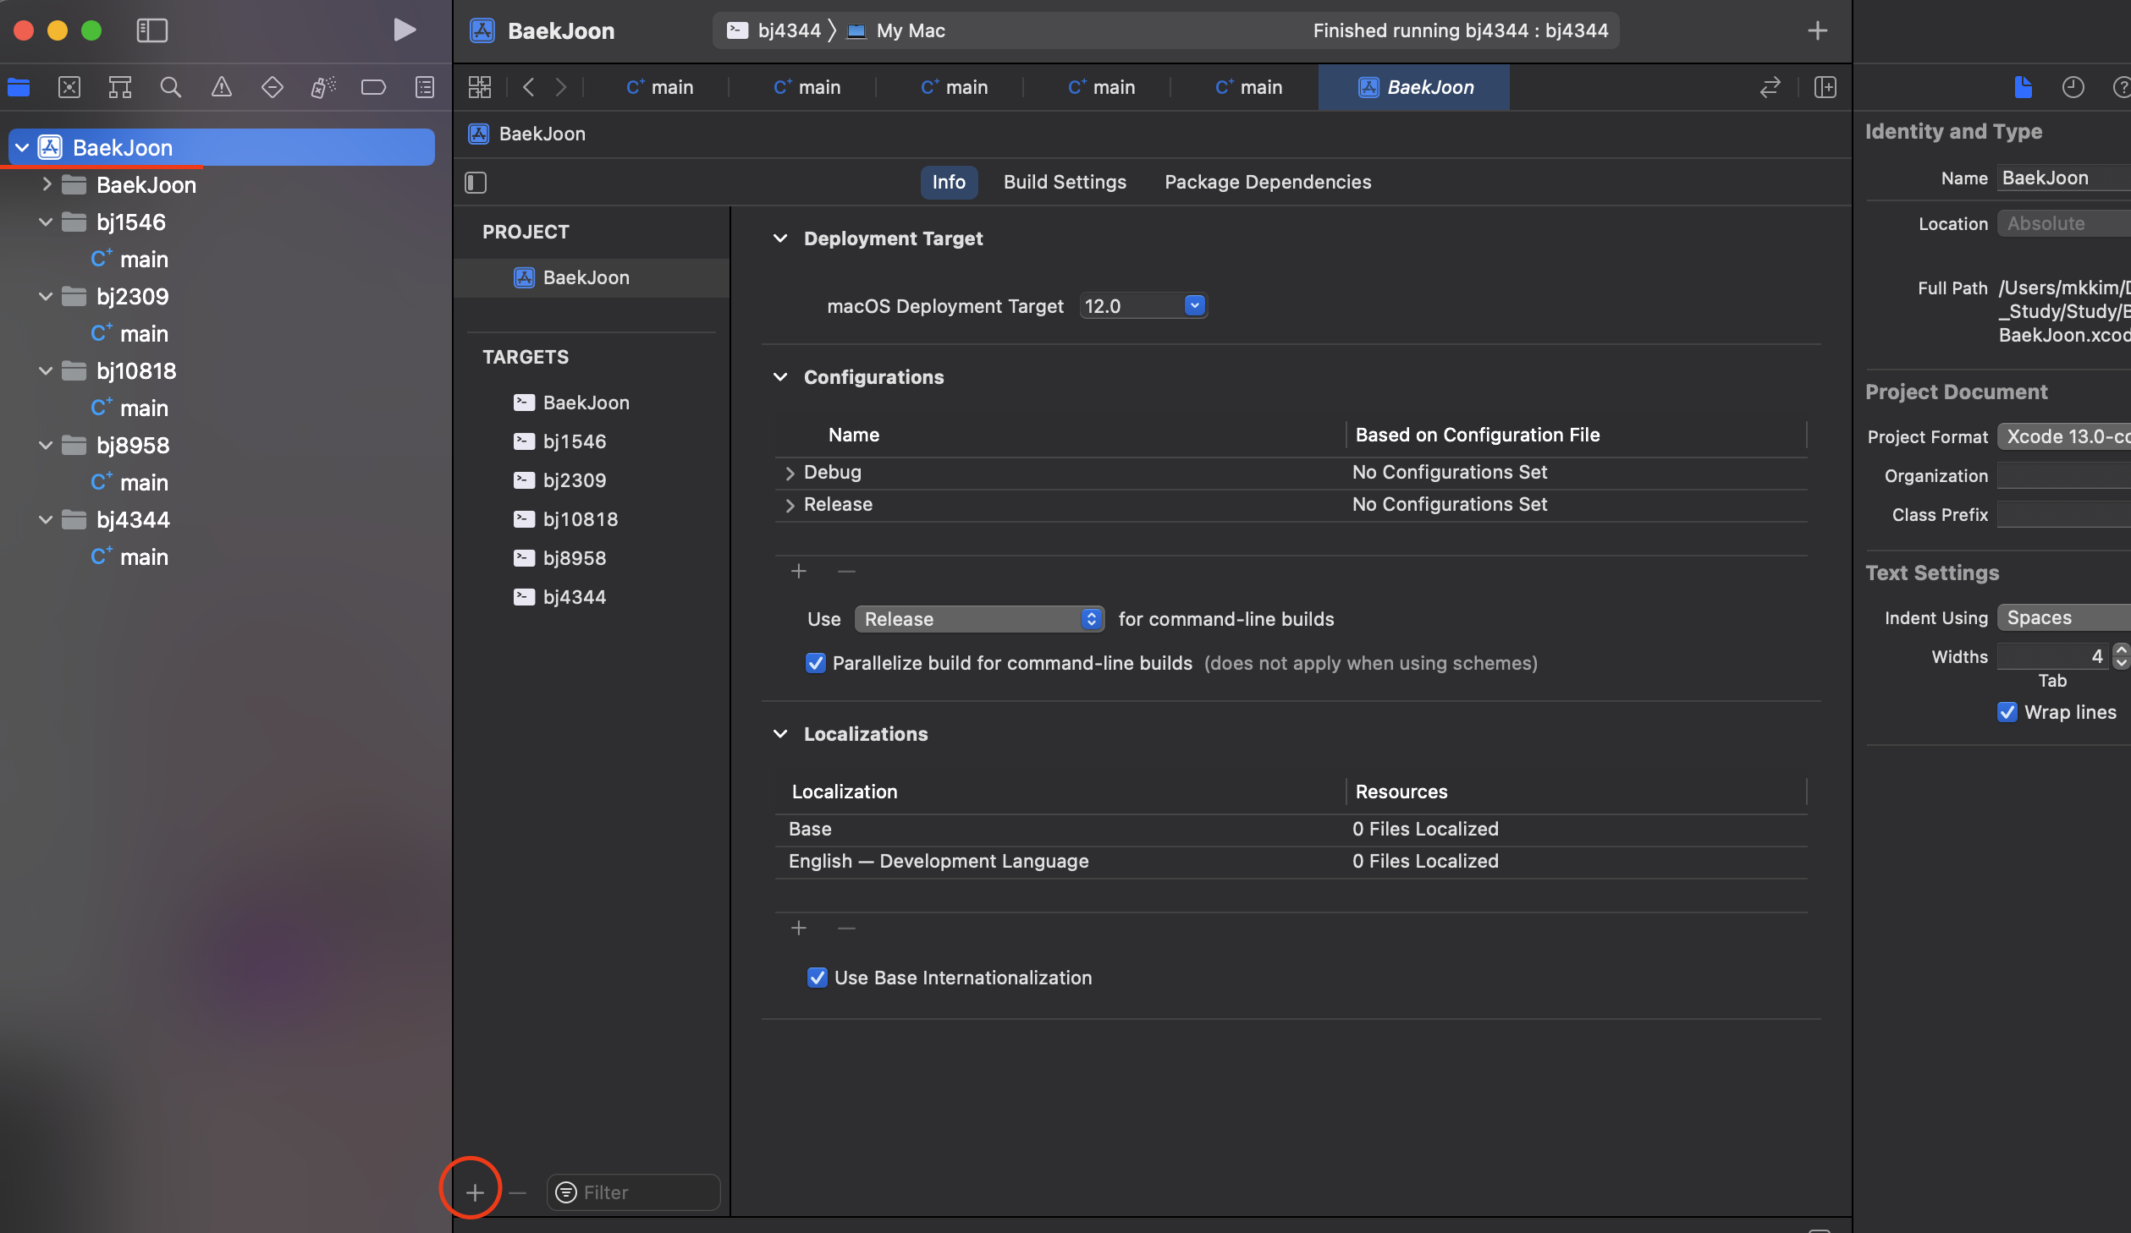This screenshot has width=2131, height=1233.
Task: Toggle the navigator sidebar icon in toolbar
Action: [152, 30]
